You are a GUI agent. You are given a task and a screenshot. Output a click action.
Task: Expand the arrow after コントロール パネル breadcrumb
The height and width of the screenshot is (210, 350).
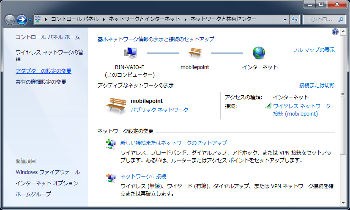pyautogui.click(x=104, y=19)
